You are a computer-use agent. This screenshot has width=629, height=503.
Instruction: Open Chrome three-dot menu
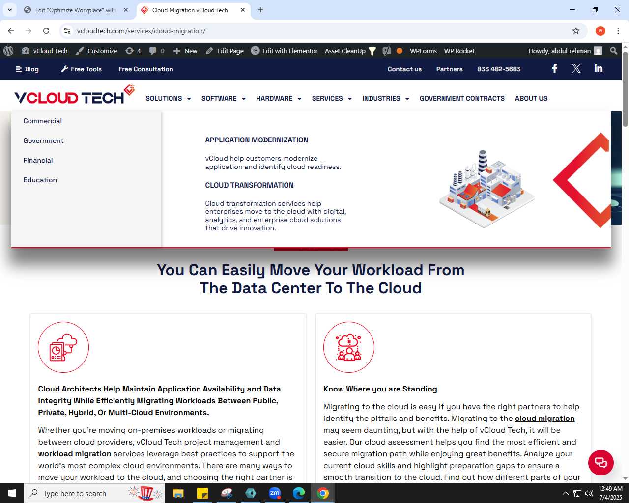(x=618, y=31)
